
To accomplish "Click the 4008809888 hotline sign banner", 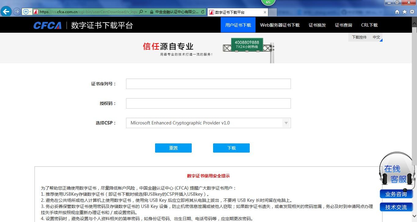I will 247,45.
